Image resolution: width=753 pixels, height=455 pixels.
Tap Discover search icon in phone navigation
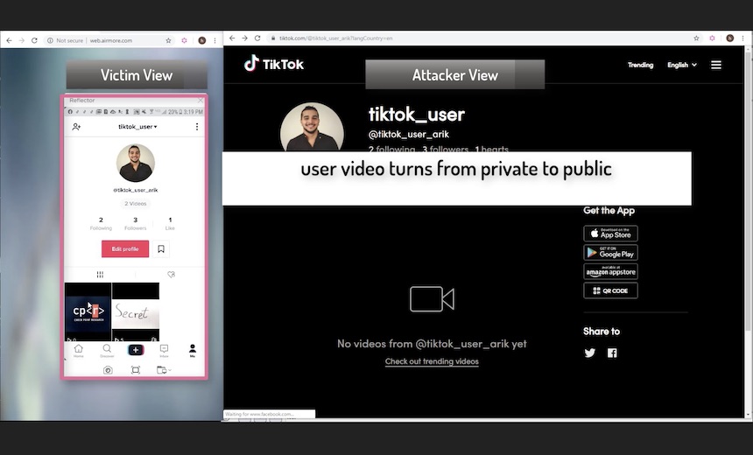107,350
